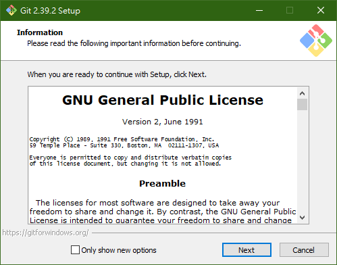
Task: Click the license scroll up arrow
Action: 302,93
